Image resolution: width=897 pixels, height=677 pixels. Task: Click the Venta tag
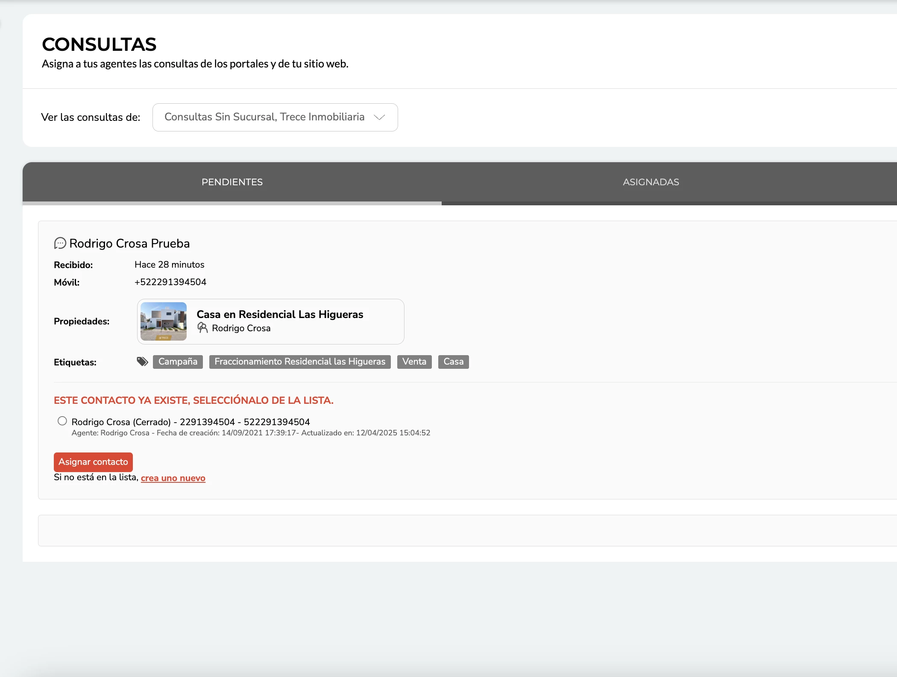[414, 362]
